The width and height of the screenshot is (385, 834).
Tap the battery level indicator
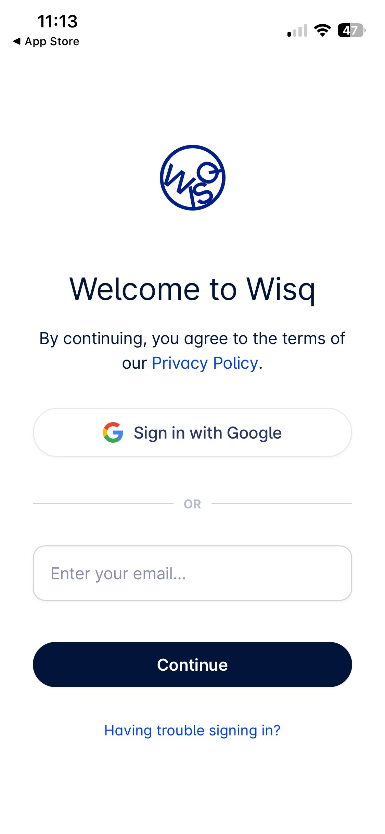tap(351, 30)
